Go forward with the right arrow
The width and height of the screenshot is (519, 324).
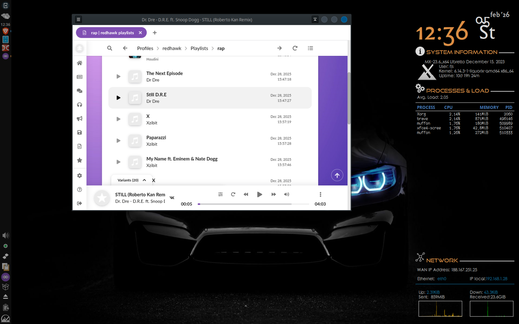[x=279, y=48]
